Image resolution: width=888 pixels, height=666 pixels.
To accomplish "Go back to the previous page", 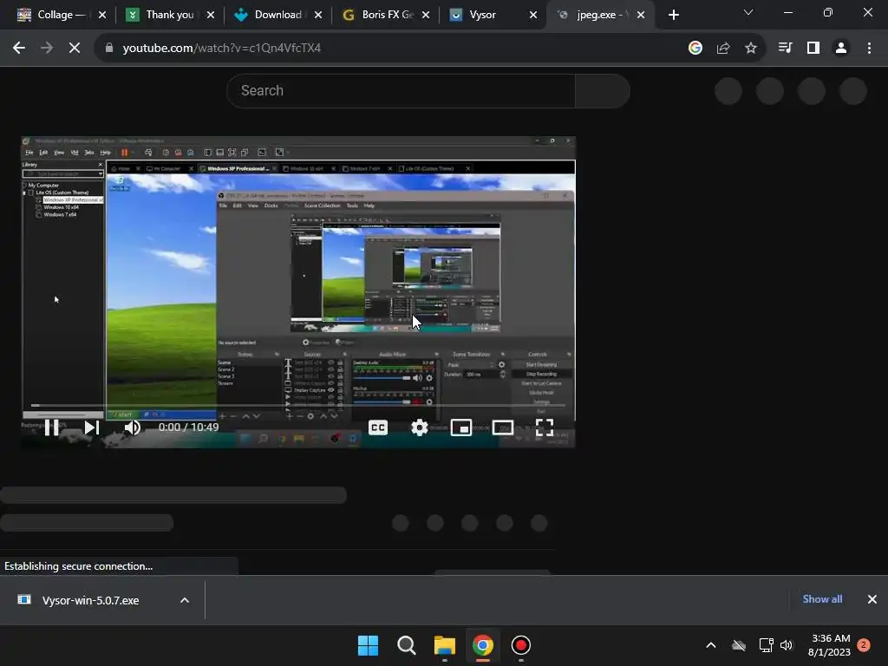I will (x=19, y=49).
